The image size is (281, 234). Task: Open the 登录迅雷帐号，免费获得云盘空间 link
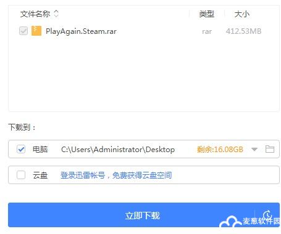click(x=116, y=175)
